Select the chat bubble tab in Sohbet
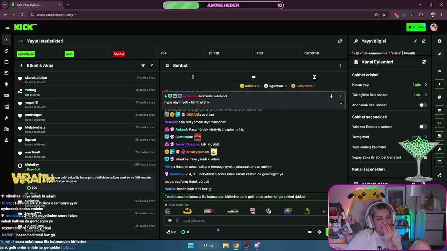447x251 pixels. click(x=254, y=77)
